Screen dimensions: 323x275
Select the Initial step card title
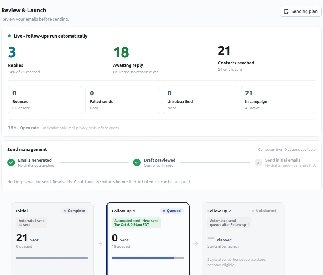pyautogui.click(x=22, y=211)
